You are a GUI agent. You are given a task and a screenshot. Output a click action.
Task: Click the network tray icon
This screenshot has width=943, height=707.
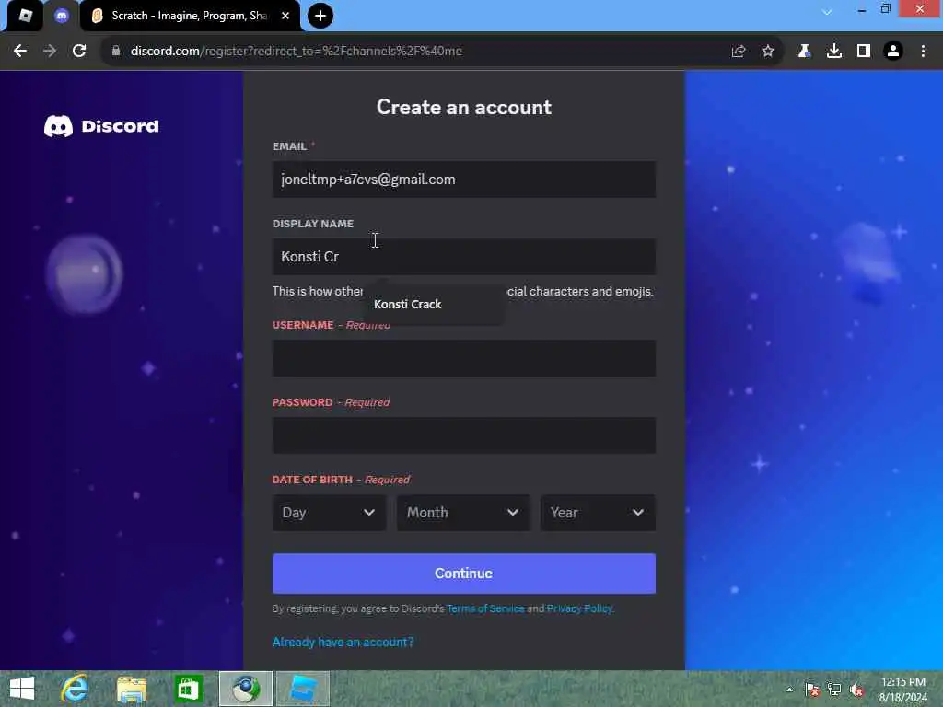[834, 690]
